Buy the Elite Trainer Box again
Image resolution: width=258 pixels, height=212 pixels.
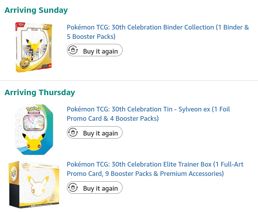(x=95, y=188)
